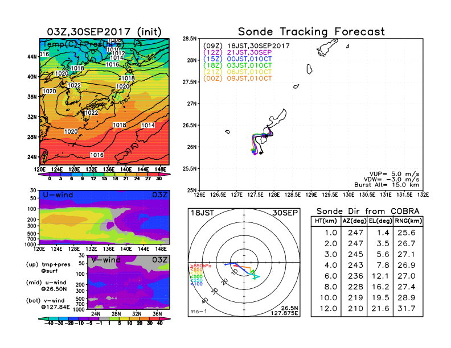Screen dimensions: 451x348
Task: Click the blue "<100" hodograph legend label
Action: click(196, 284)
